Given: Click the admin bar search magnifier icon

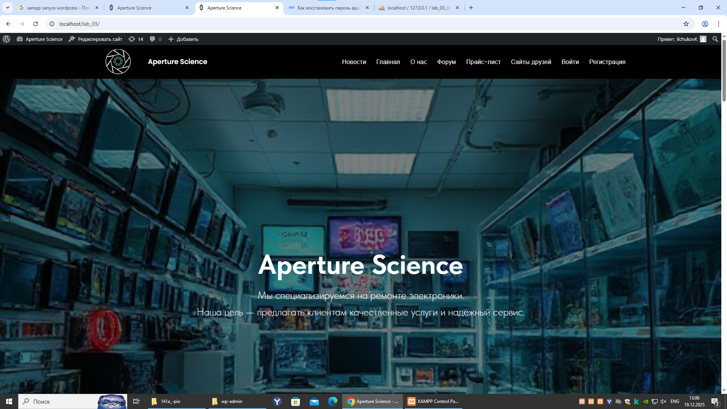Looking at the screenshot, I should 715,39.
